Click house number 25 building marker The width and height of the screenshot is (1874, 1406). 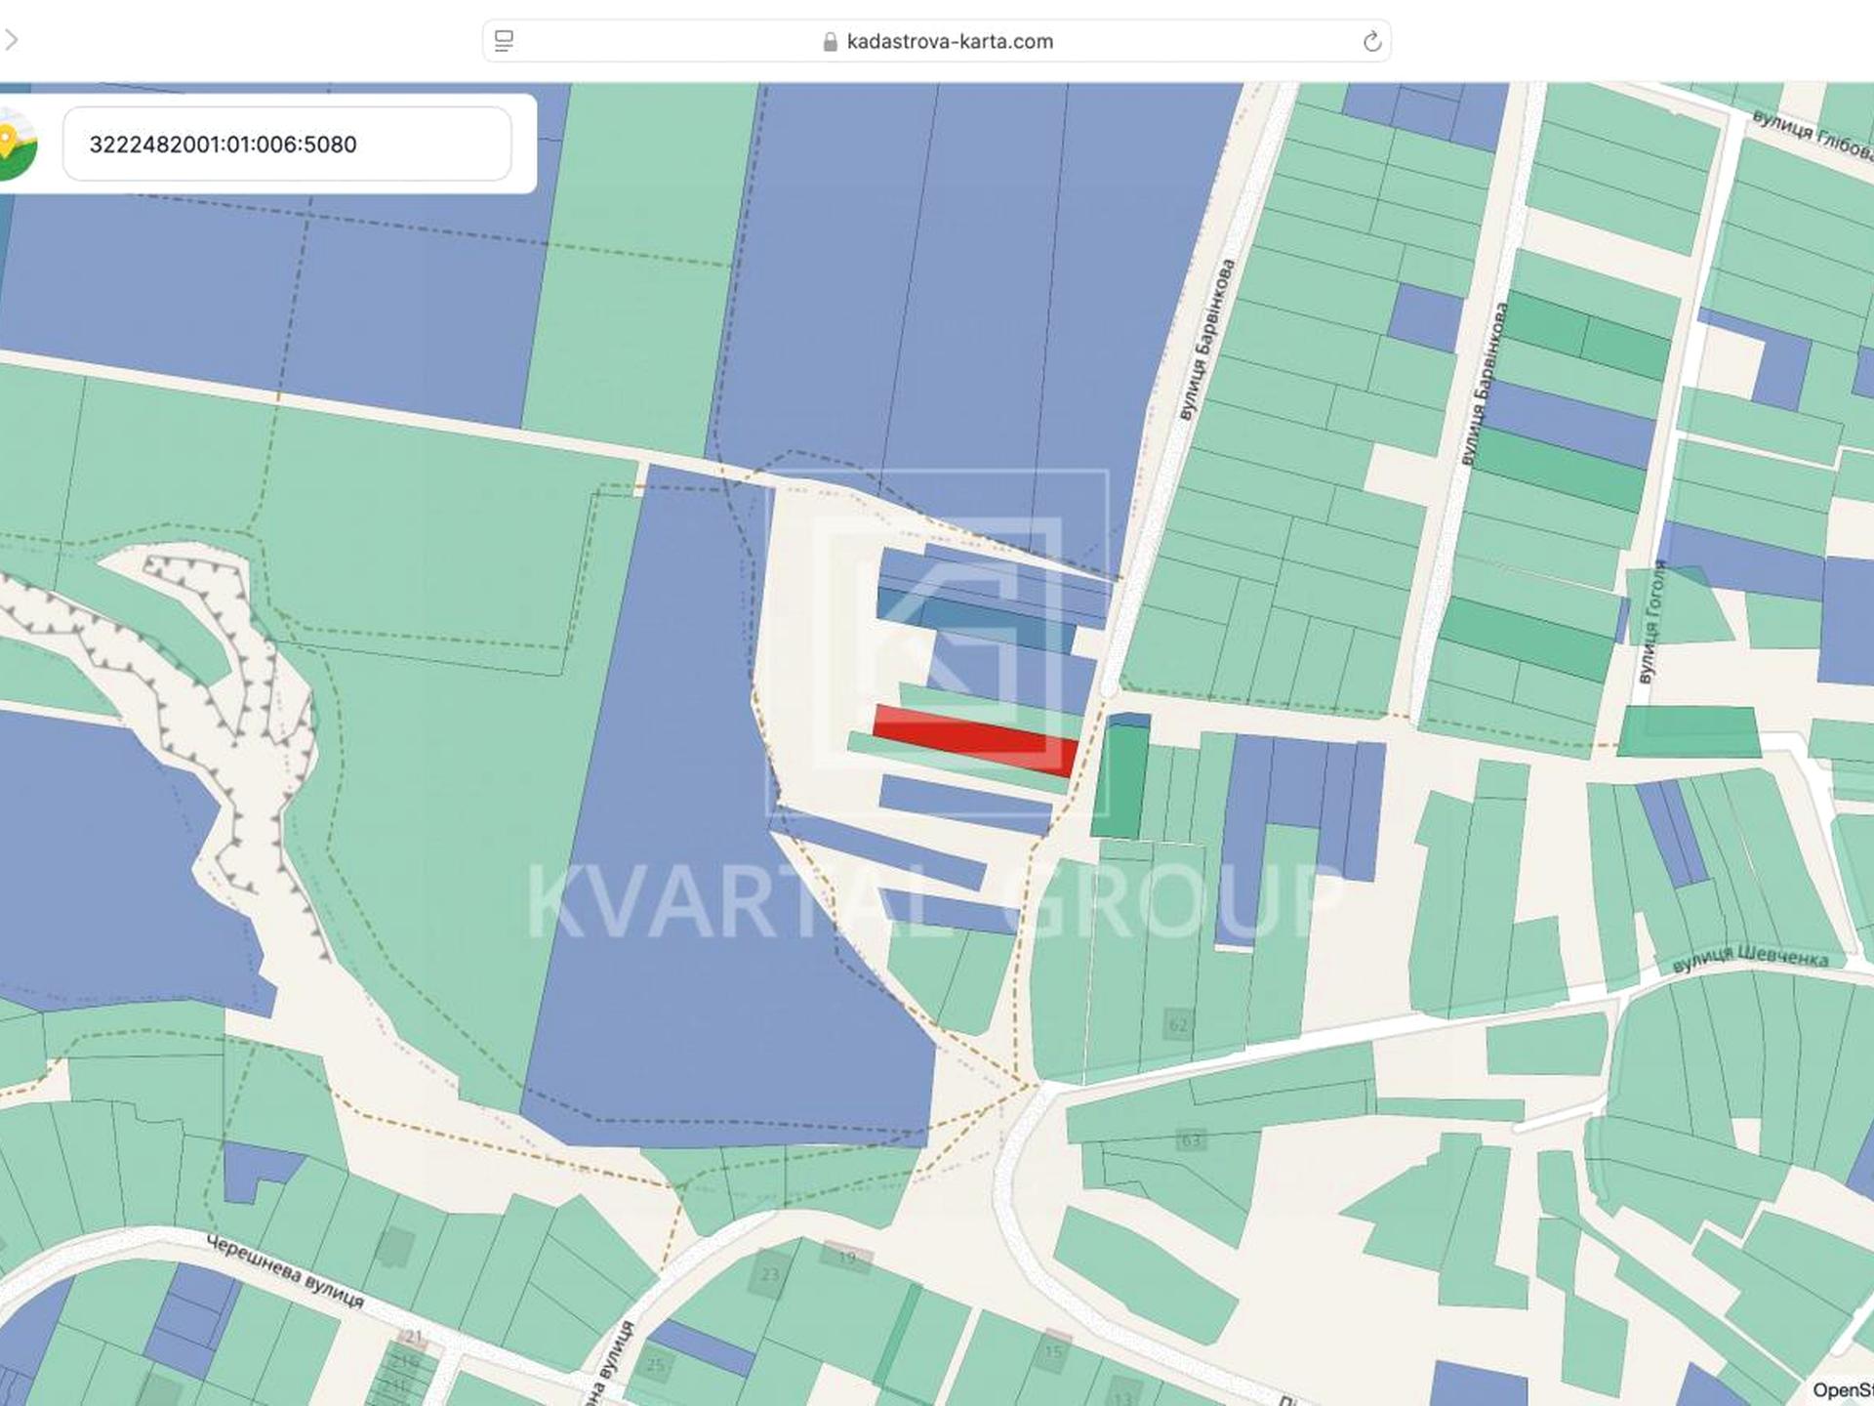pos(655,1365)
